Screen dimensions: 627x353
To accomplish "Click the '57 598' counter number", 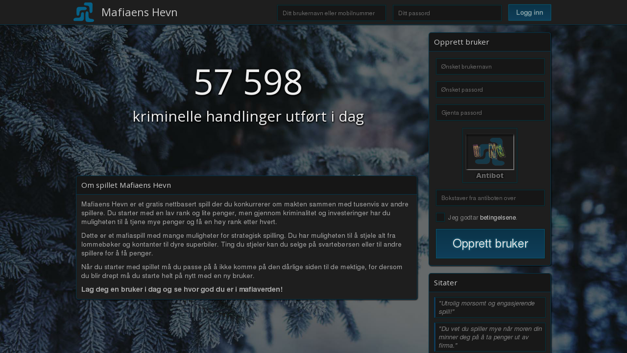I will click(x=248, y=82).
